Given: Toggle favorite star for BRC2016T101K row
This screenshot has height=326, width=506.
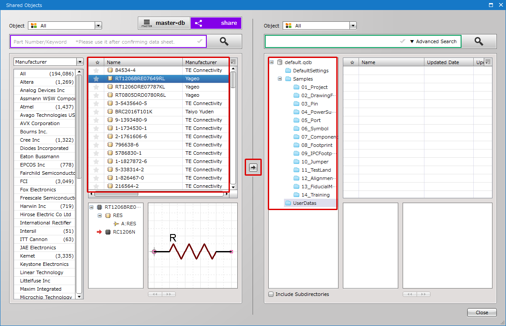Looking at the screenshot, I should 96,112.
